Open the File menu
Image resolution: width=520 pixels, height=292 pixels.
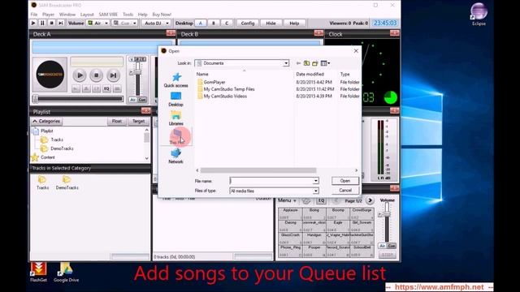tap(34, 15)
